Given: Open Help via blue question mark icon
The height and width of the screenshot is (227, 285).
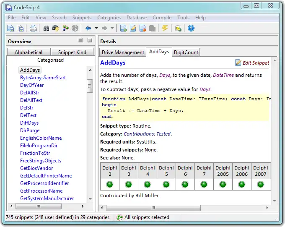Looking at the screenshot, I should (191, 29).
